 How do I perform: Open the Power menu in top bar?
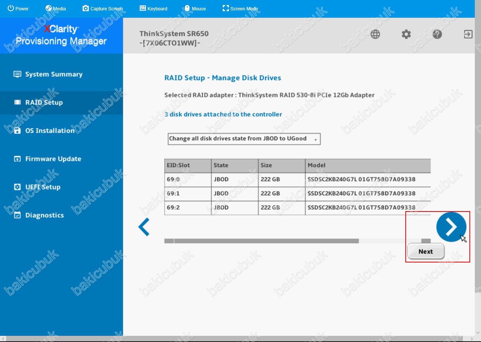[18, 8]
